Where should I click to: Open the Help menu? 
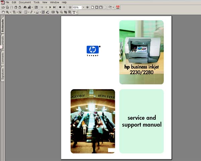point(64,2)
